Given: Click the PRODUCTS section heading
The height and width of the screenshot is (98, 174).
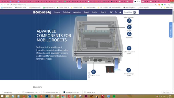Looking at the screenshot, I should click(x=37, y=87).
